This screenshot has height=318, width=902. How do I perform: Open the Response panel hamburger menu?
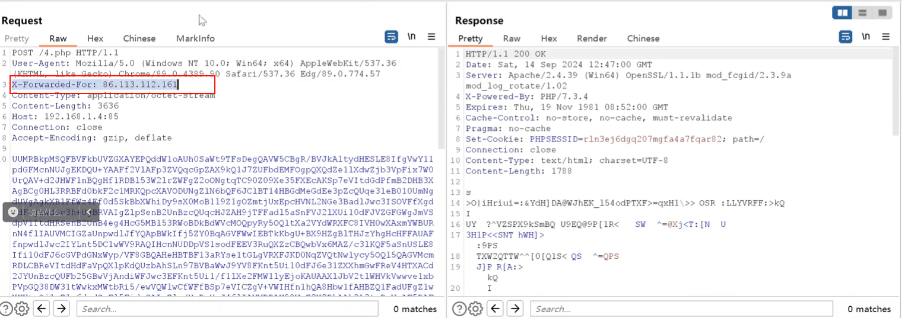click(x=886, y=37)
